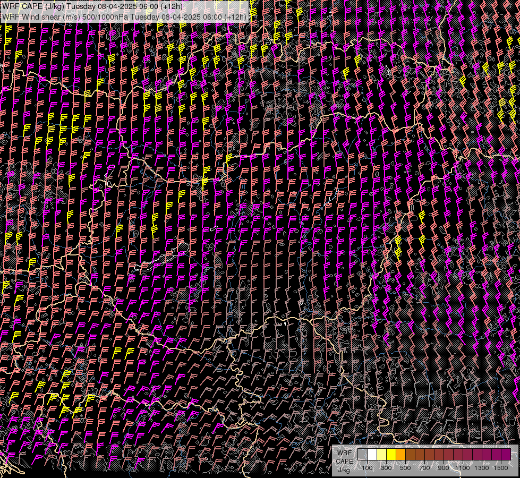Click the legend value 1100
Image resolution: width=520 pixels, height=478 pixels.
point(463,468)
